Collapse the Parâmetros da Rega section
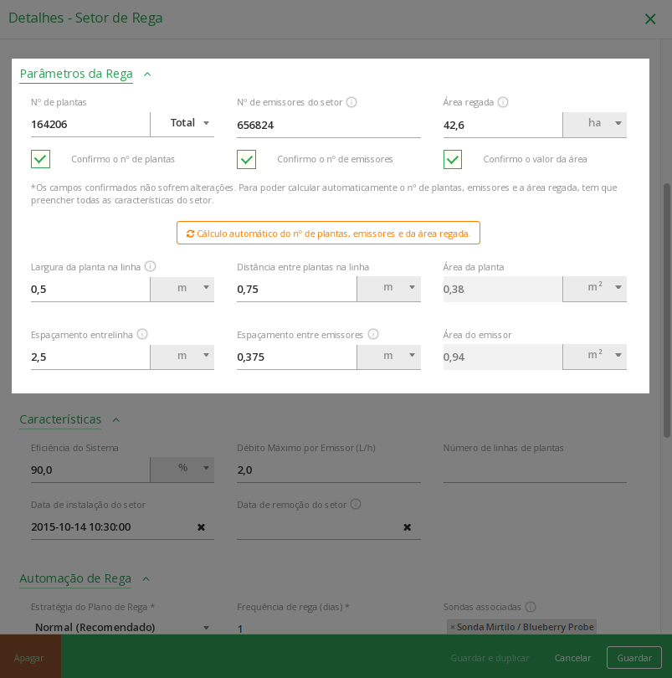The image size is (672, 678). point(147,74)
